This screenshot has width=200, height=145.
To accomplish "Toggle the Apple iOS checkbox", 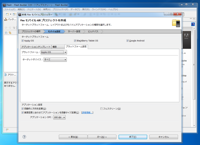I will point(23,41).
